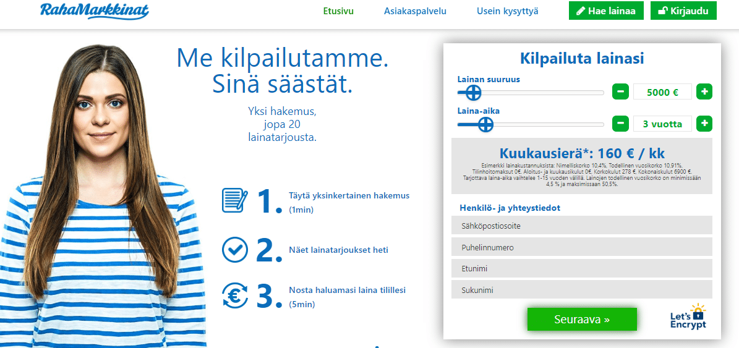Viewport: 739px width, 348px height.
Task: Decrease loan period with minus button
Action: [620, 124]
